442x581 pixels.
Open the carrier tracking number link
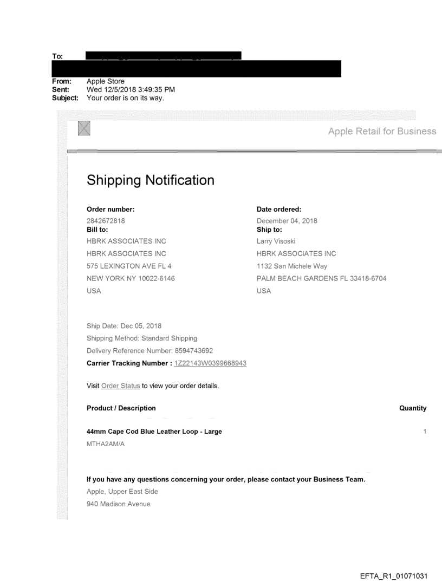[211, 363]
